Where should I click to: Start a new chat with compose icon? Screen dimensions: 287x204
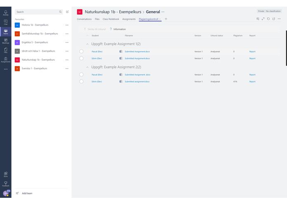coord(67,12)
